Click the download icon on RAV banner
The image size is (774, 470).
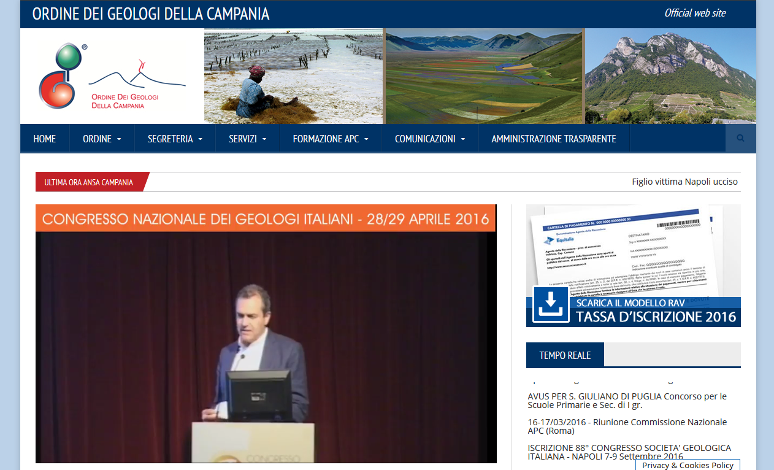click(550, 304)
